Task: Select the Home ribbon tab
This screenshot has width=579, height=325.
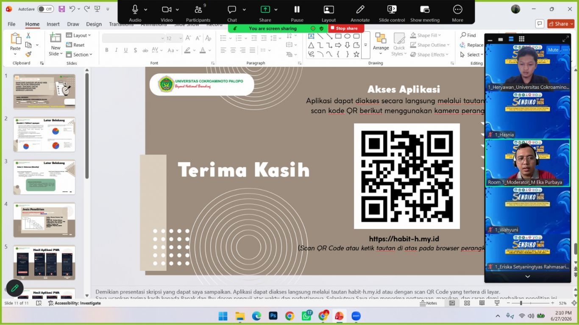Action: pyautogui.click(x=32, y=24)
